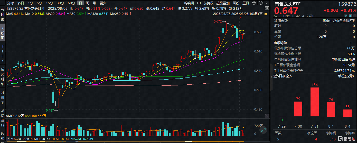The image size is (357, 143).
Task: Switch to 30分 minute chart
Action: (x=60, y=3)
